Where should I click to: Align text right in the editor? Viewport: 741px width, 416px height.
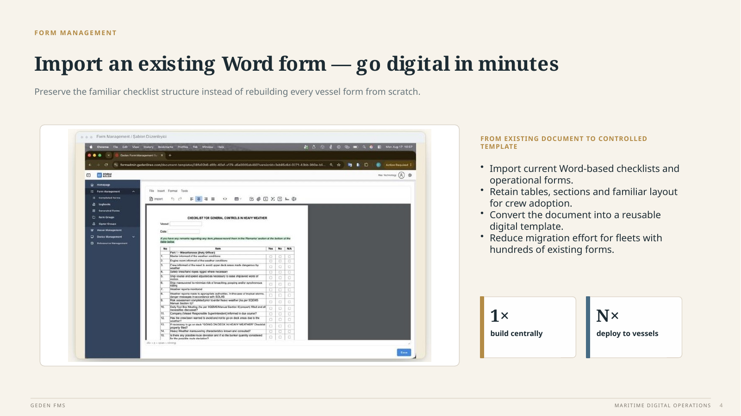206,199
